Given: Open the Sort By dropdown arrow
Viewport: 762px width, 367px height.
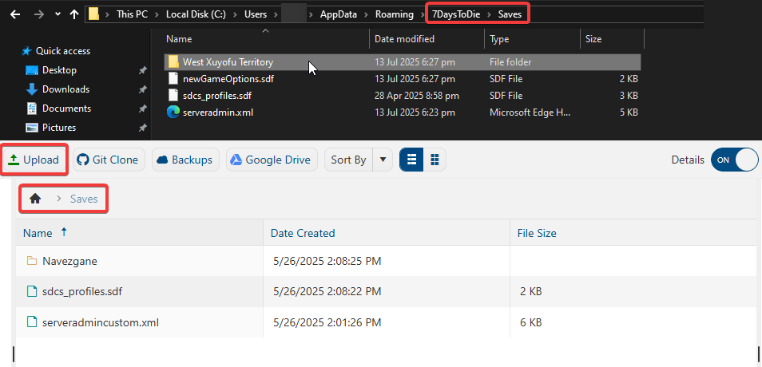Looking at the screenshot, I should coord(383,160).
